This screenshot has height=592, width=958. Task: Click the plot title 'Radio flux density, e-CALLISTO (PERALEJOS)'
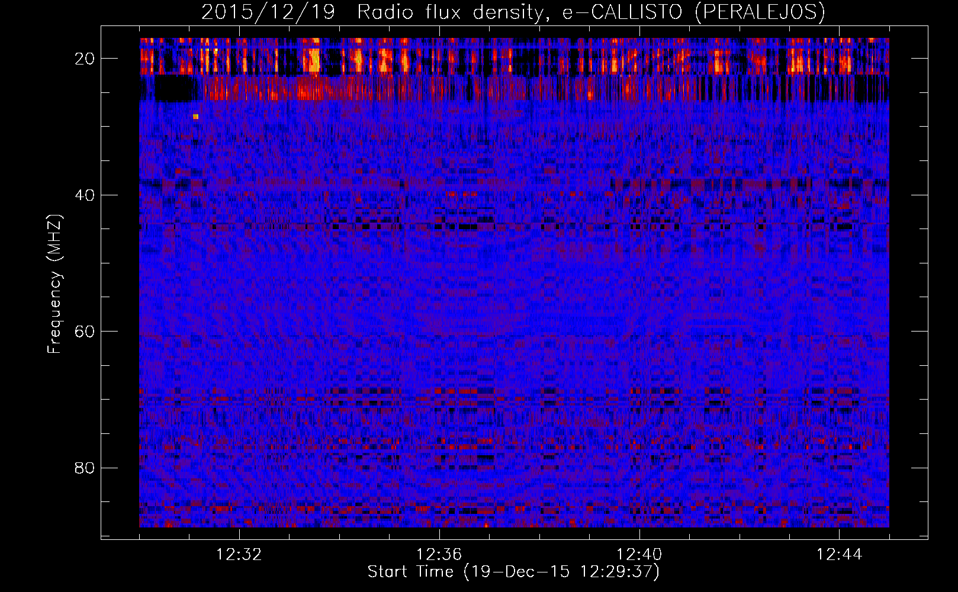tap(591, 12)
